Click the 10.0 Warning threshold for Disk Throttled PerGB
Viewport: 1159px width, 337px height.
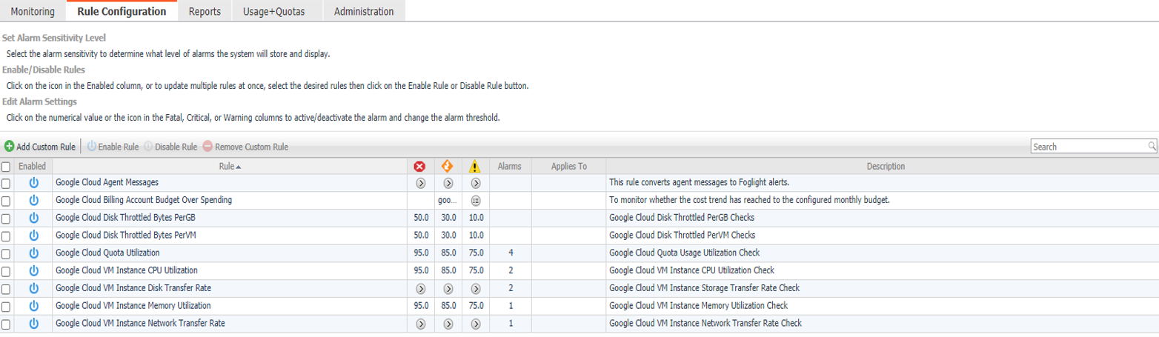click(476, 218)
